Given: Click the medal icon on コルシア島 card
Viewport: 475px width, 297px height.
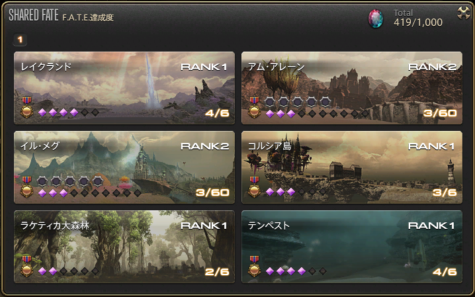Looking at the screenshot, I should coord(254,187).
